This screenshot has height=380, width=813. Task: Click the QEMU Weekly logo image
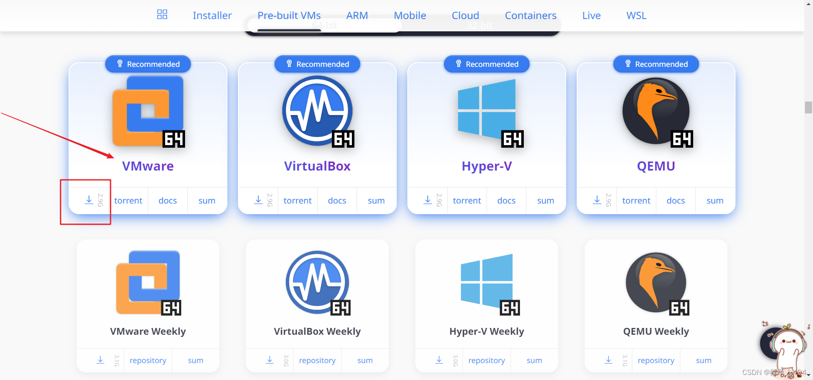[x=658, y=284]
